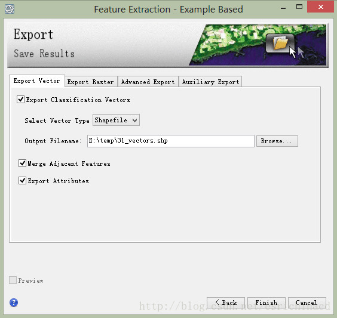Toggle Export Attributes checkbox
Image resolution: width=337 pixels, height=318 pixels.
tap(22, 180)
